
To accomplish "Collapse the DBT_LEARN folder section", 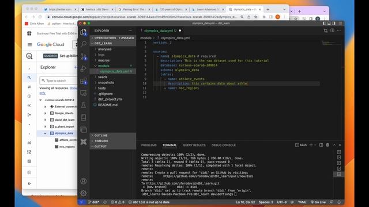I will tap(113, 44).
